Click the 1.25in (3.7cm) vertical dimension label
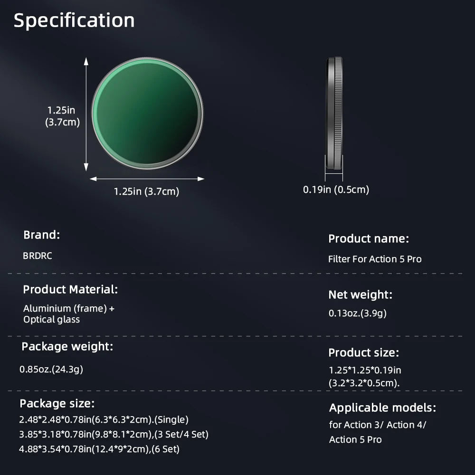 click(x=62, y=116)
